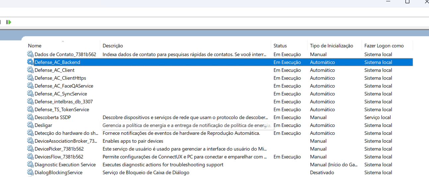Sort by Tipo de Inicialização column header
Viewport: 429px width, 177px height.
331,46
